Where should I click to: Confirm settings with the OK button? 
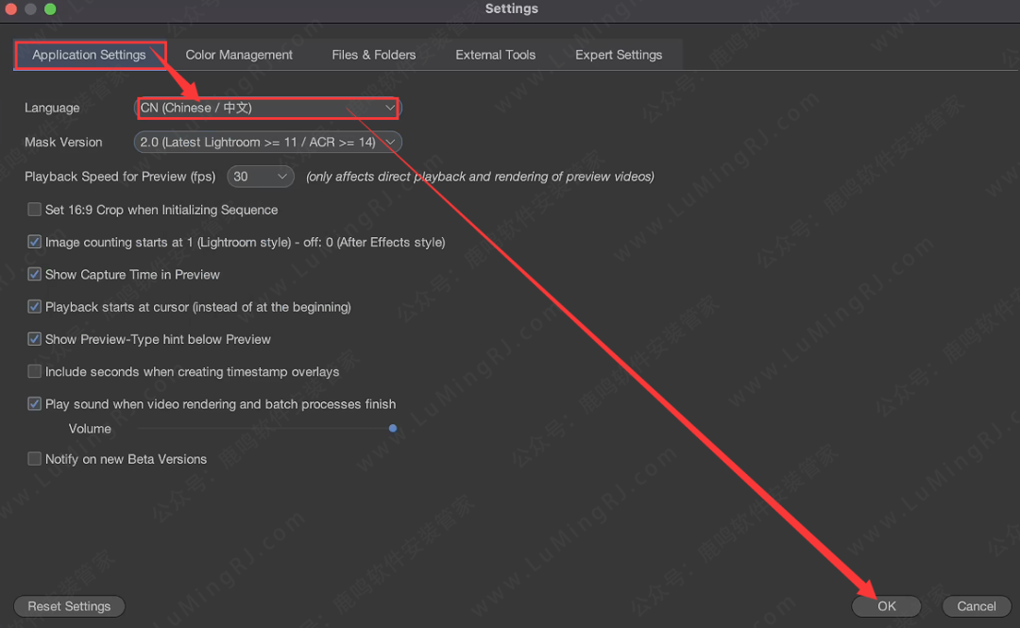click(886, 606)
